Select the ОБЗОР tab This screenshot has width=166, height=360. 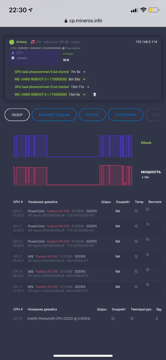tap(17, 115)
